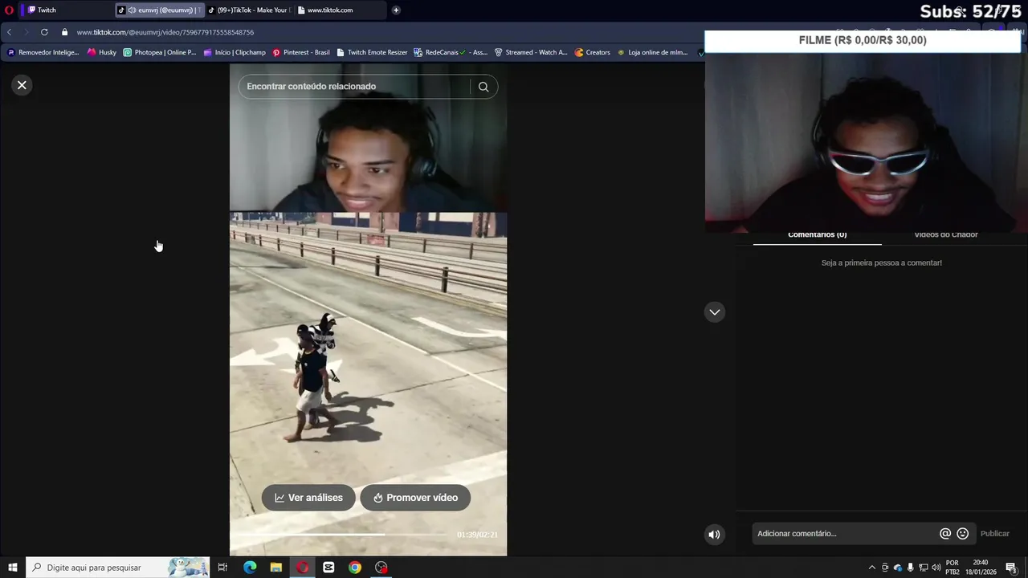Open Google Chrome from the taskbar
Viewport: 1028px width, 578px height.
pyautogui.click(x=355, y=568)
